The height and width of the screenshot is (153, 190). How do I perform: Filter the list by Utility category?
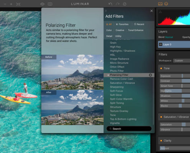(118, 36)
